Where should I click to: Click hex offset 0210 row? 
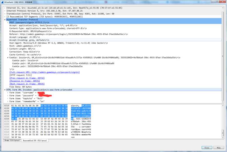tap(7, 106)
